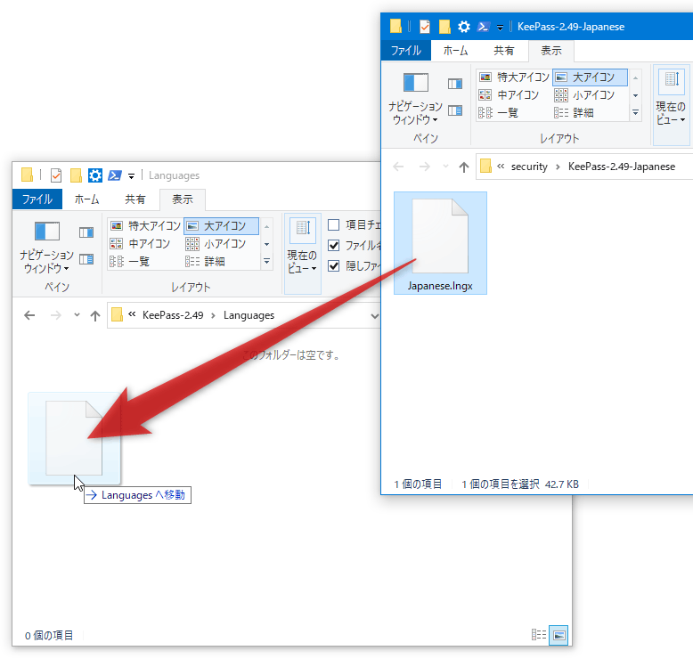This screenshot has height=659, width=693.
Task: Open ホーム tab in KeePass-2.49-Japanese window
Action: pyautogui.click(x=456, y=51)
